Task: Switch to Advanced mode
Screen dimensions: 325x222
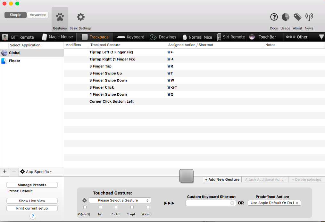Action: (x=38, y=15)
